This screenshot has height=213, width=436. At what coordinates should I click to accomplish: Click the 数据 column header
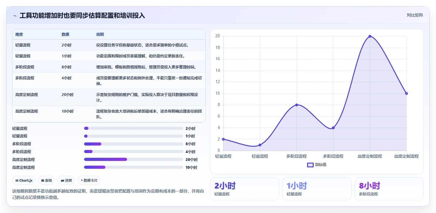click(66, 35)
